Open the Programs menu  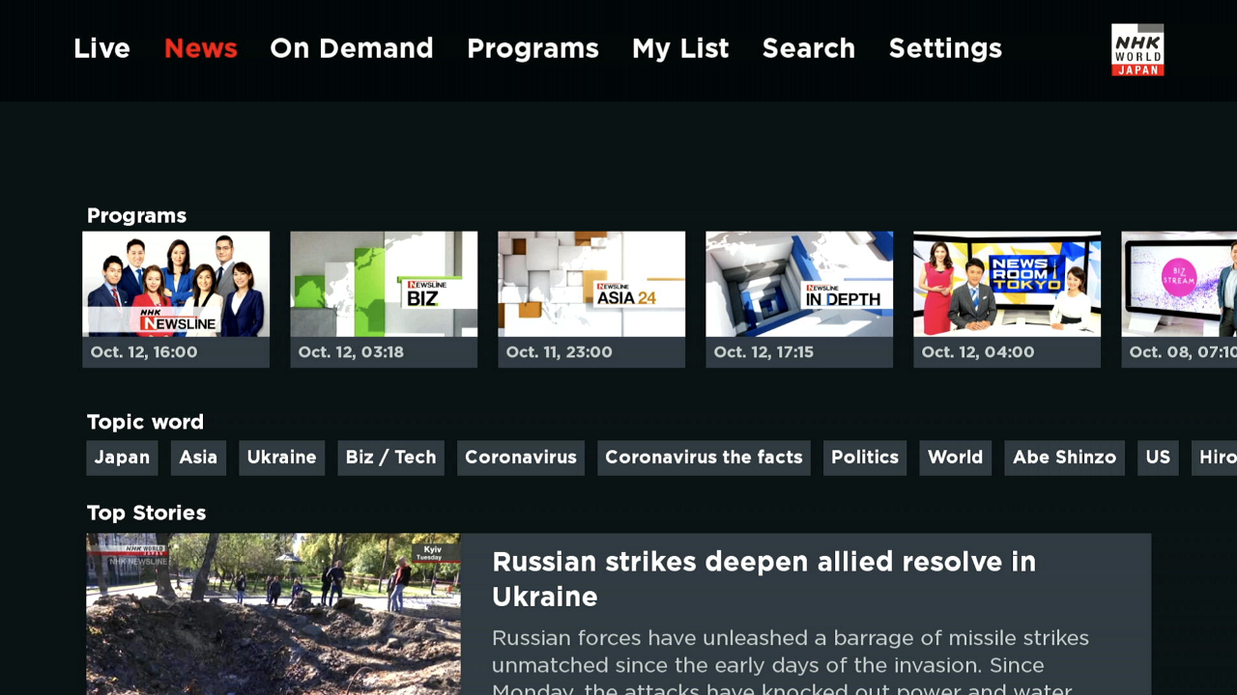[532, 48]
